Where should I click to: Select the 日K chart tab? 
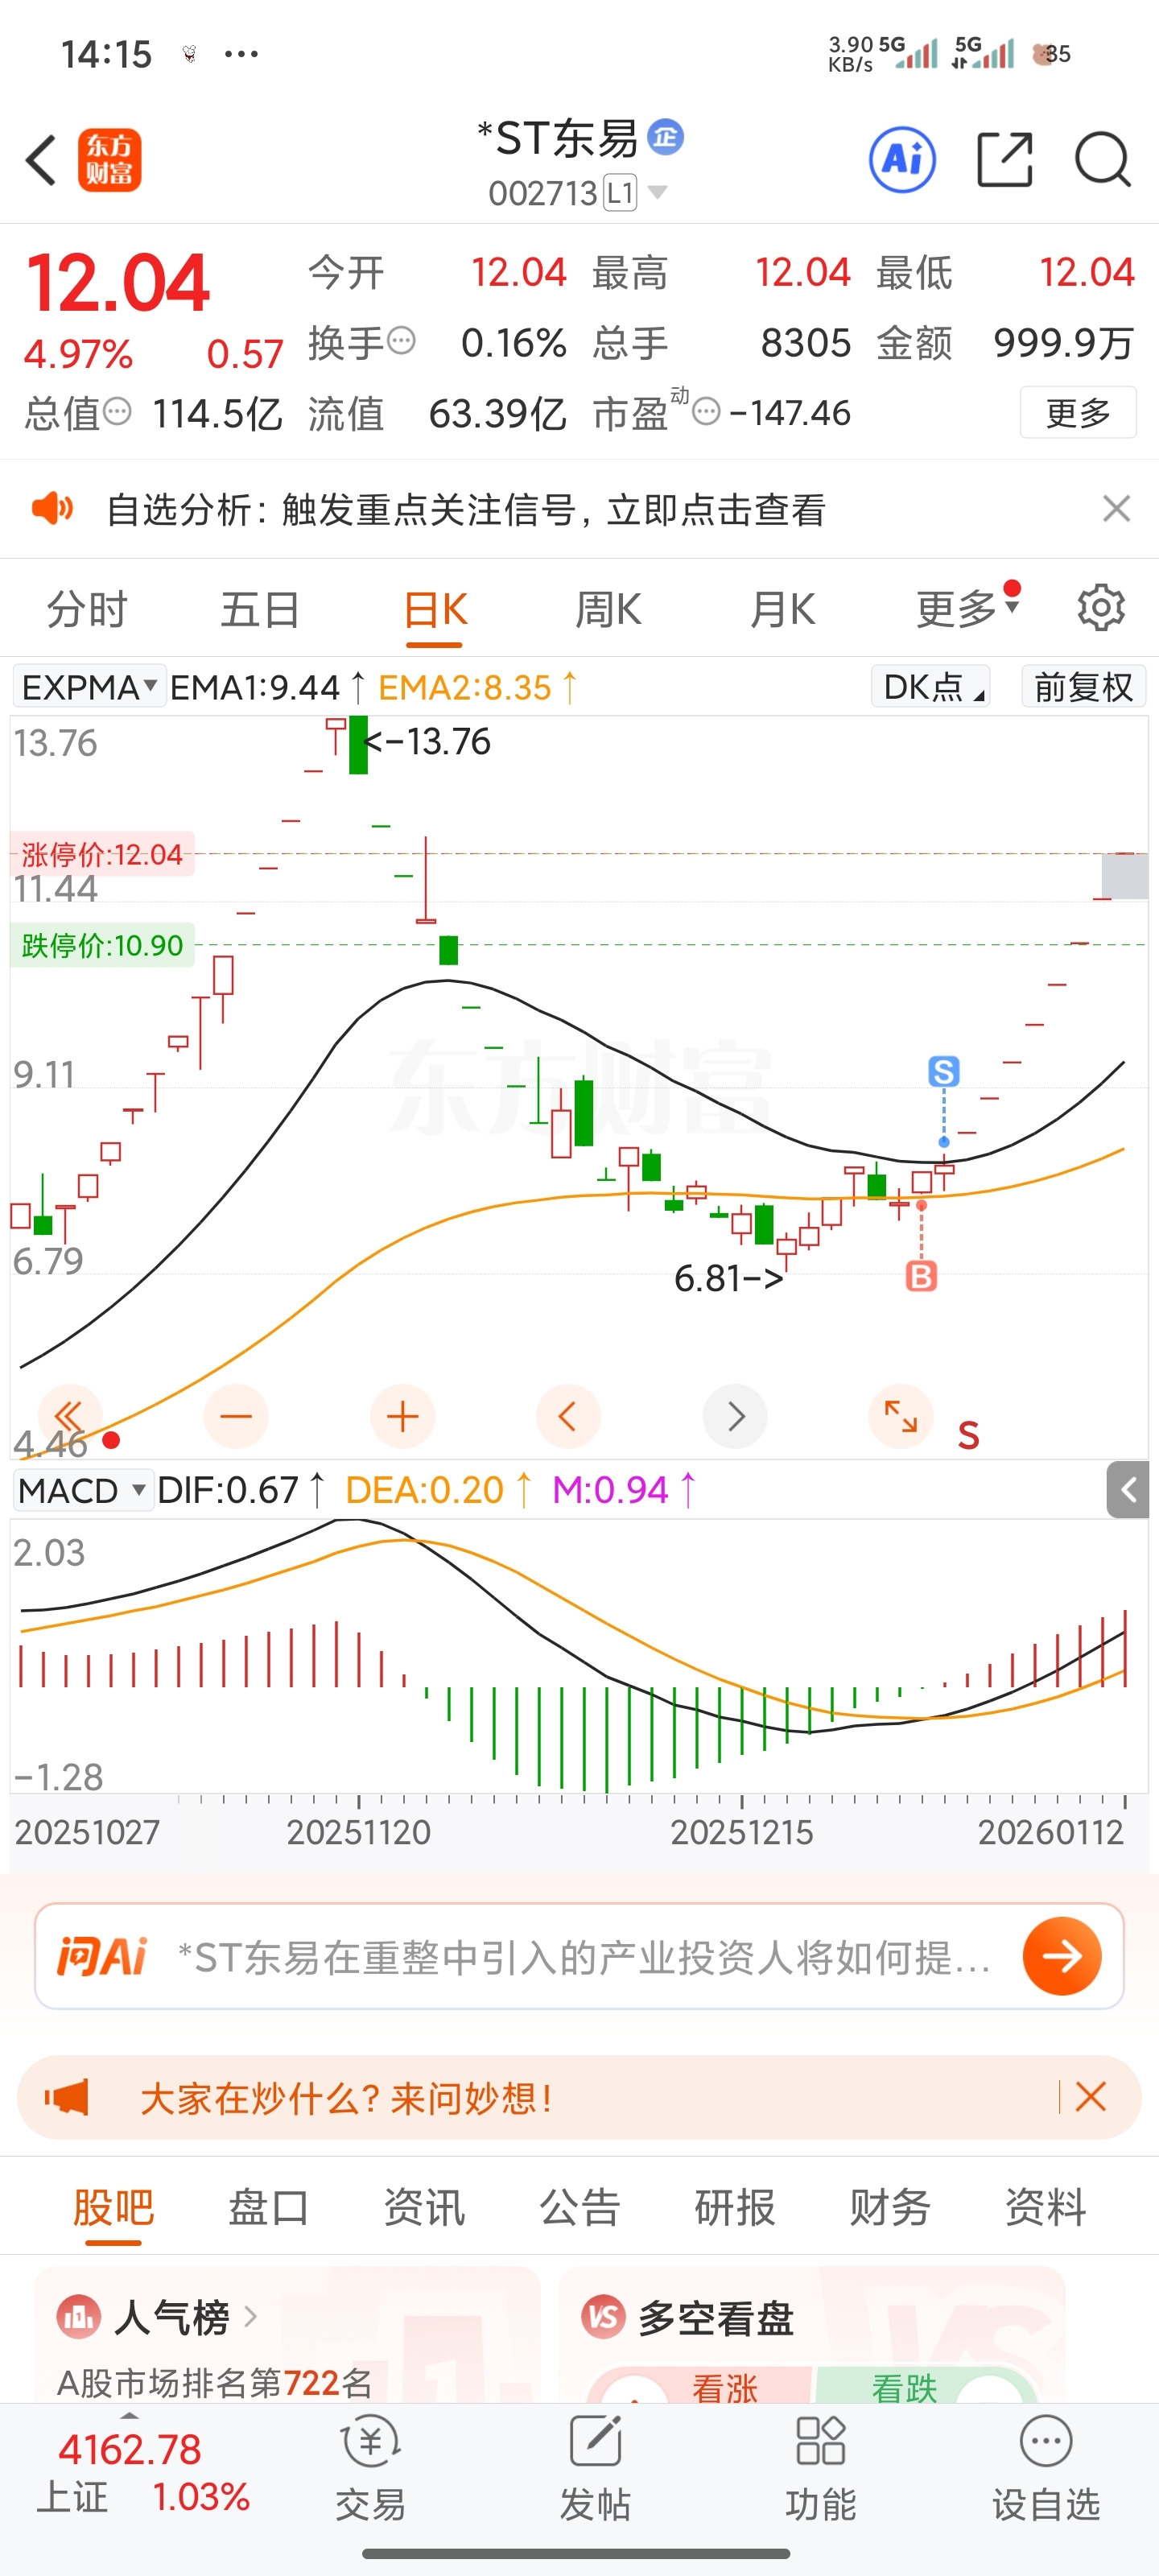pyautogui.click(x=436, y=608)
